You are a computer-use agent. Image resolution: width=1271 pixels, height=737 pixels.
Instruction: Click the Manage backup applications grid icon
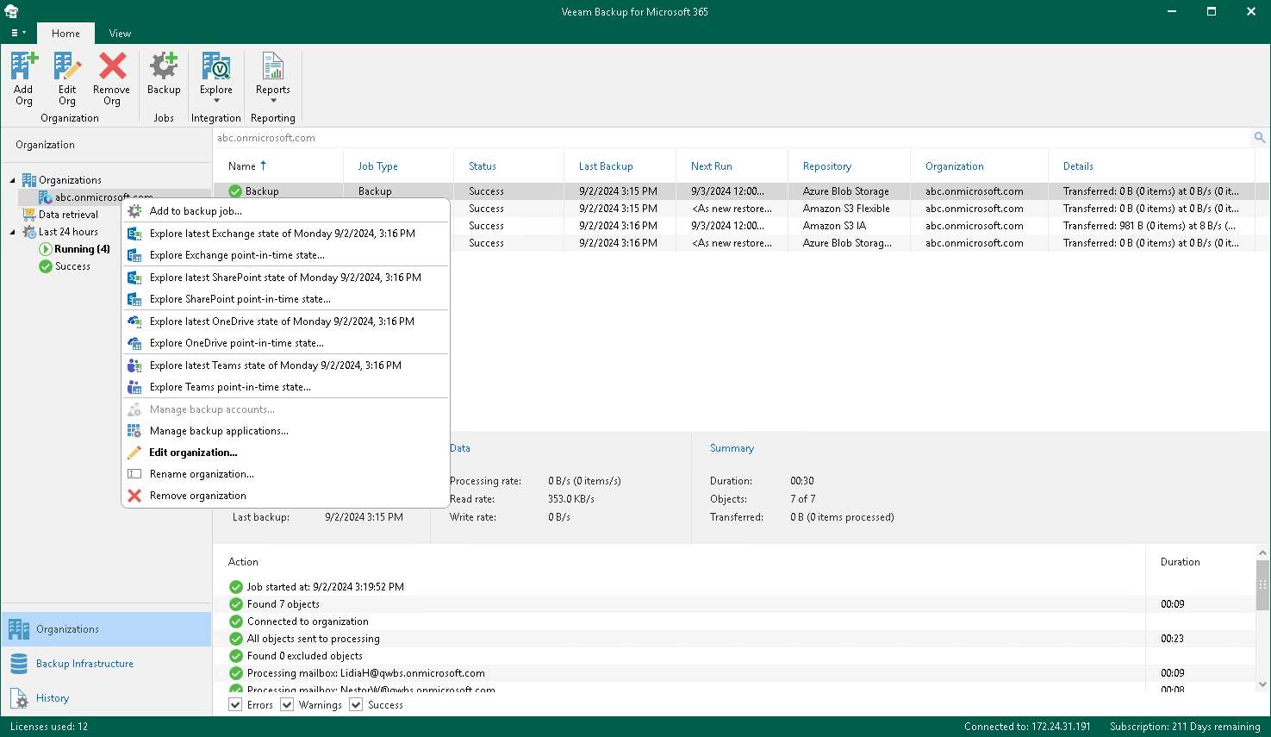coord(134,431)
